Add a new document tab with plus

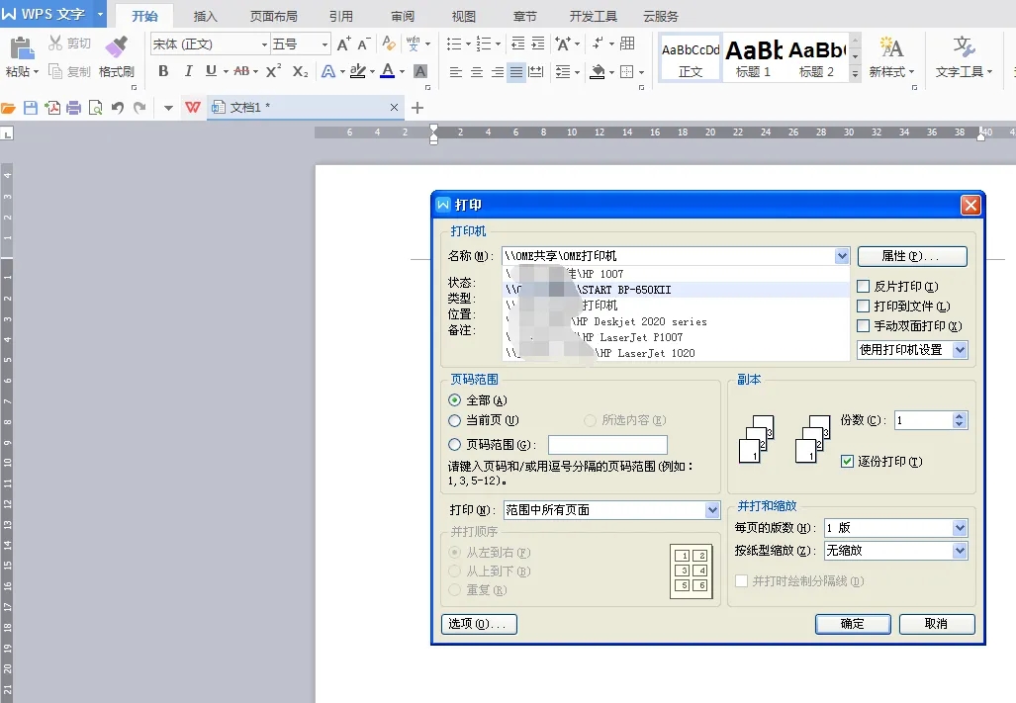tap(417, 108)
